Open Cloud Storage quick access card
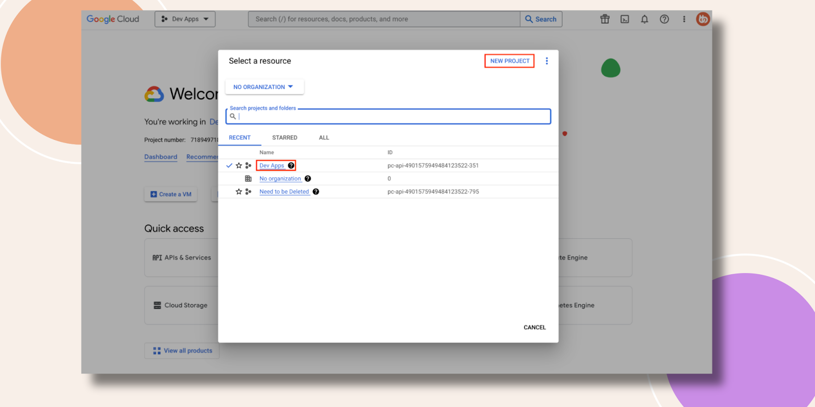 (181, 305)
